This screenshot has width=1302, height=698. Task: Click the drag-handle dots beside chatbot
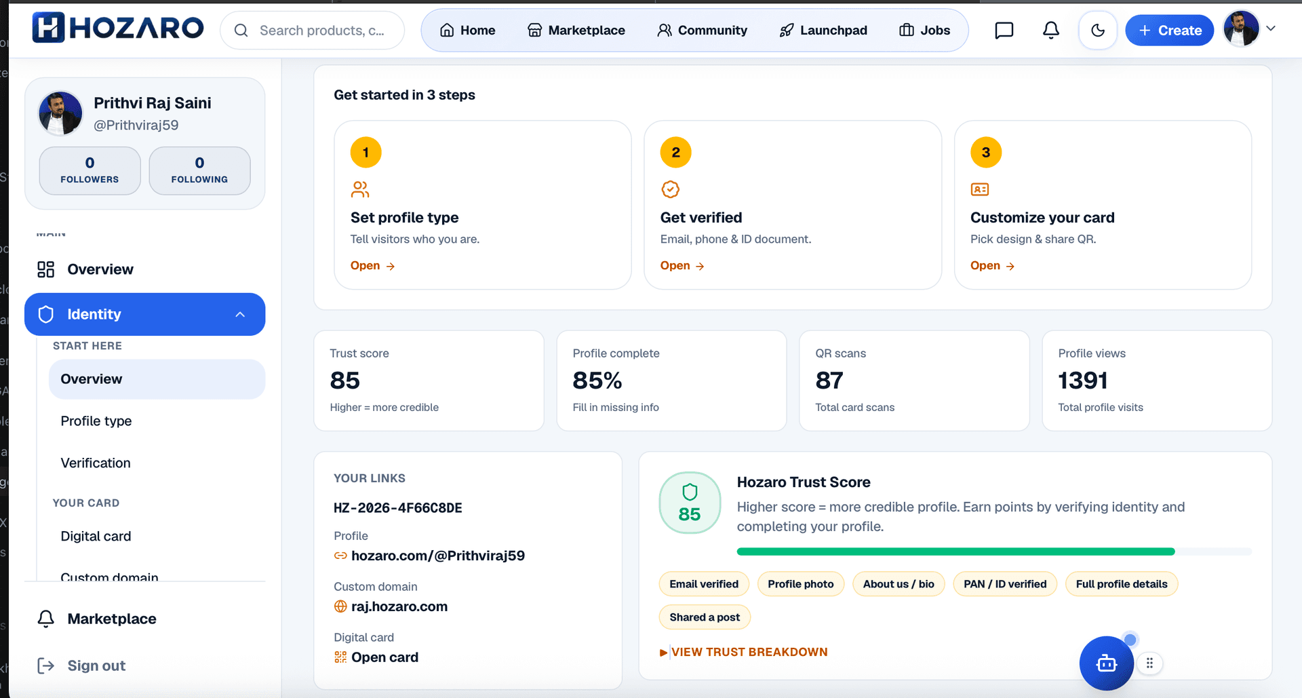1149,663
